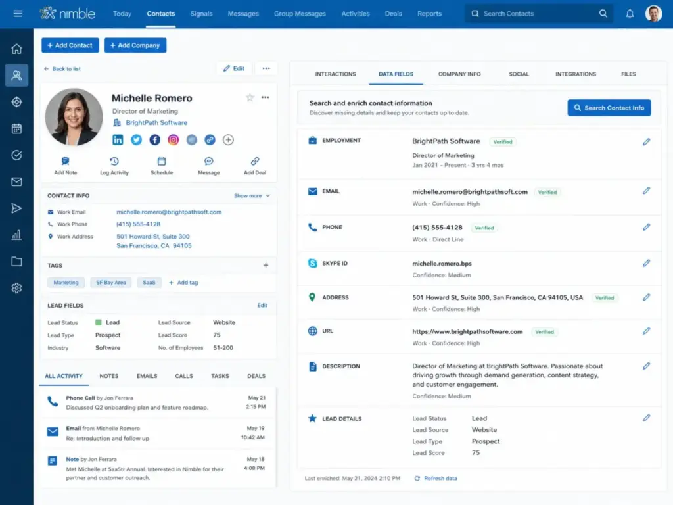The width and height of the screenshot is (673, 505).
Task: Open Michelle's Facebook profile icon
Action: pyautogui.click(x=154, y=139)
